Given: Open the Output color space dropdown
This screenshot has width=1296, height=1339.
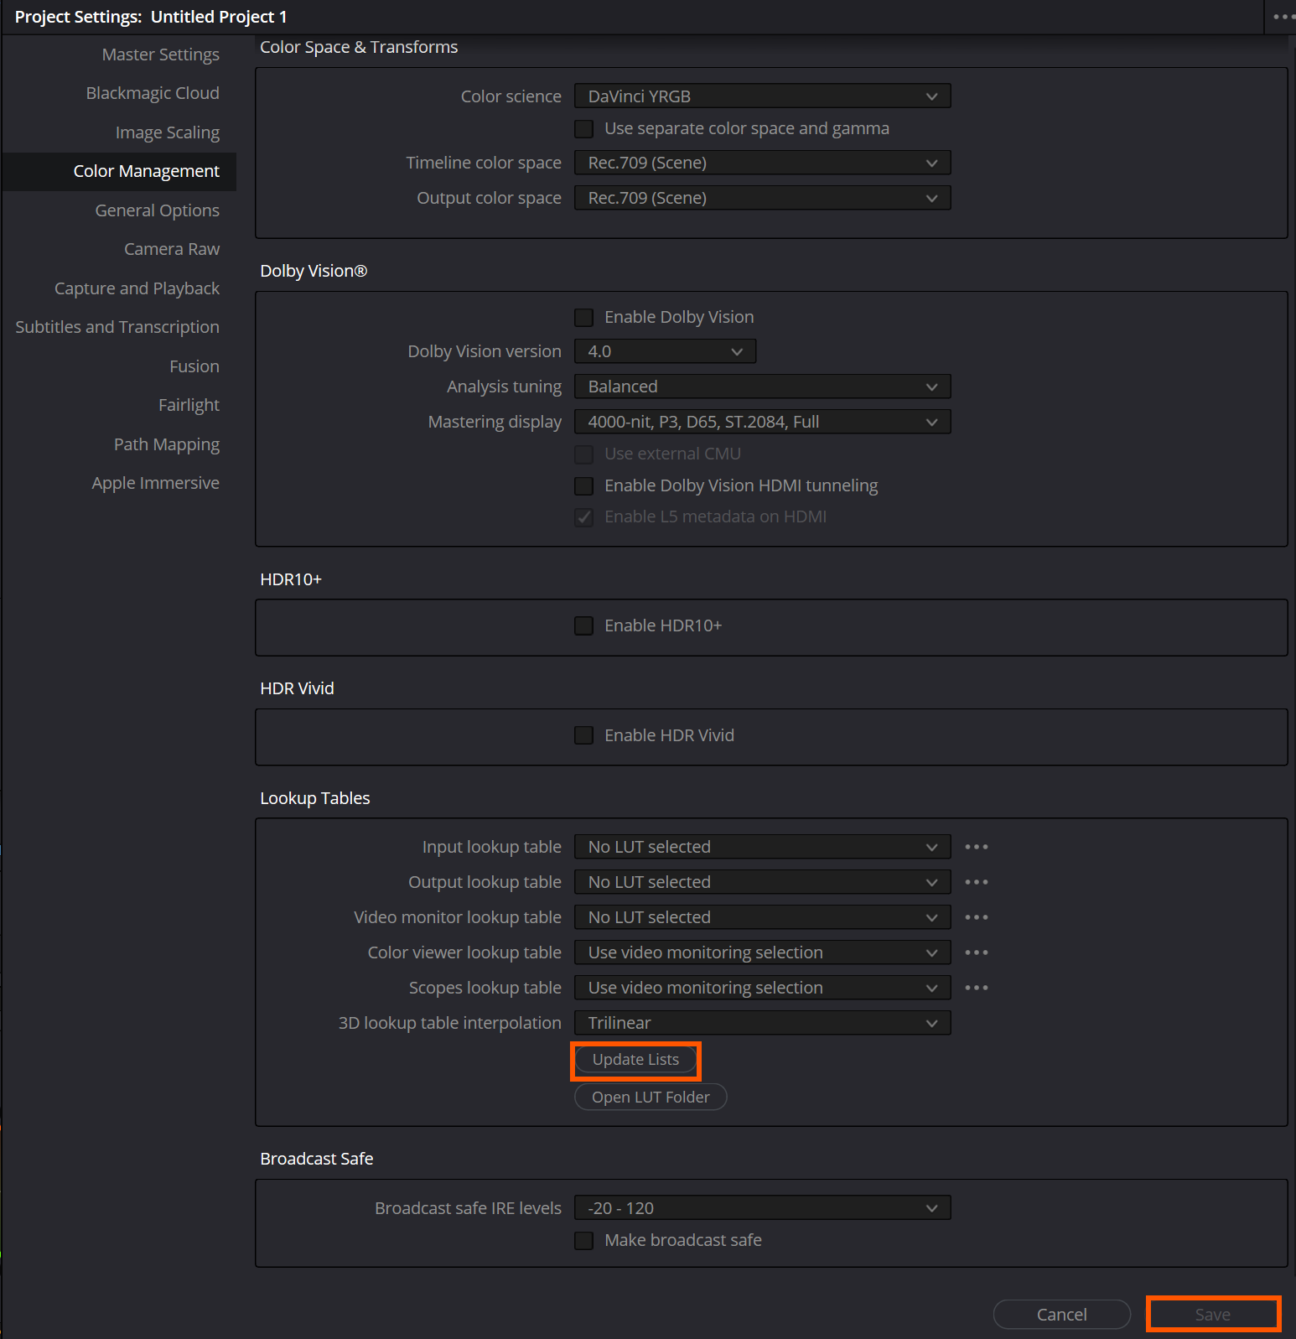Looking at the screenshot, I should click(762, 198).
